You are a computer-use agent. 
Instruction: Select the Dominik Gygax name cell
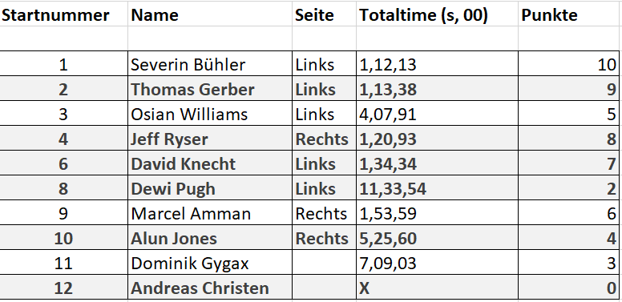coord(210,263)
